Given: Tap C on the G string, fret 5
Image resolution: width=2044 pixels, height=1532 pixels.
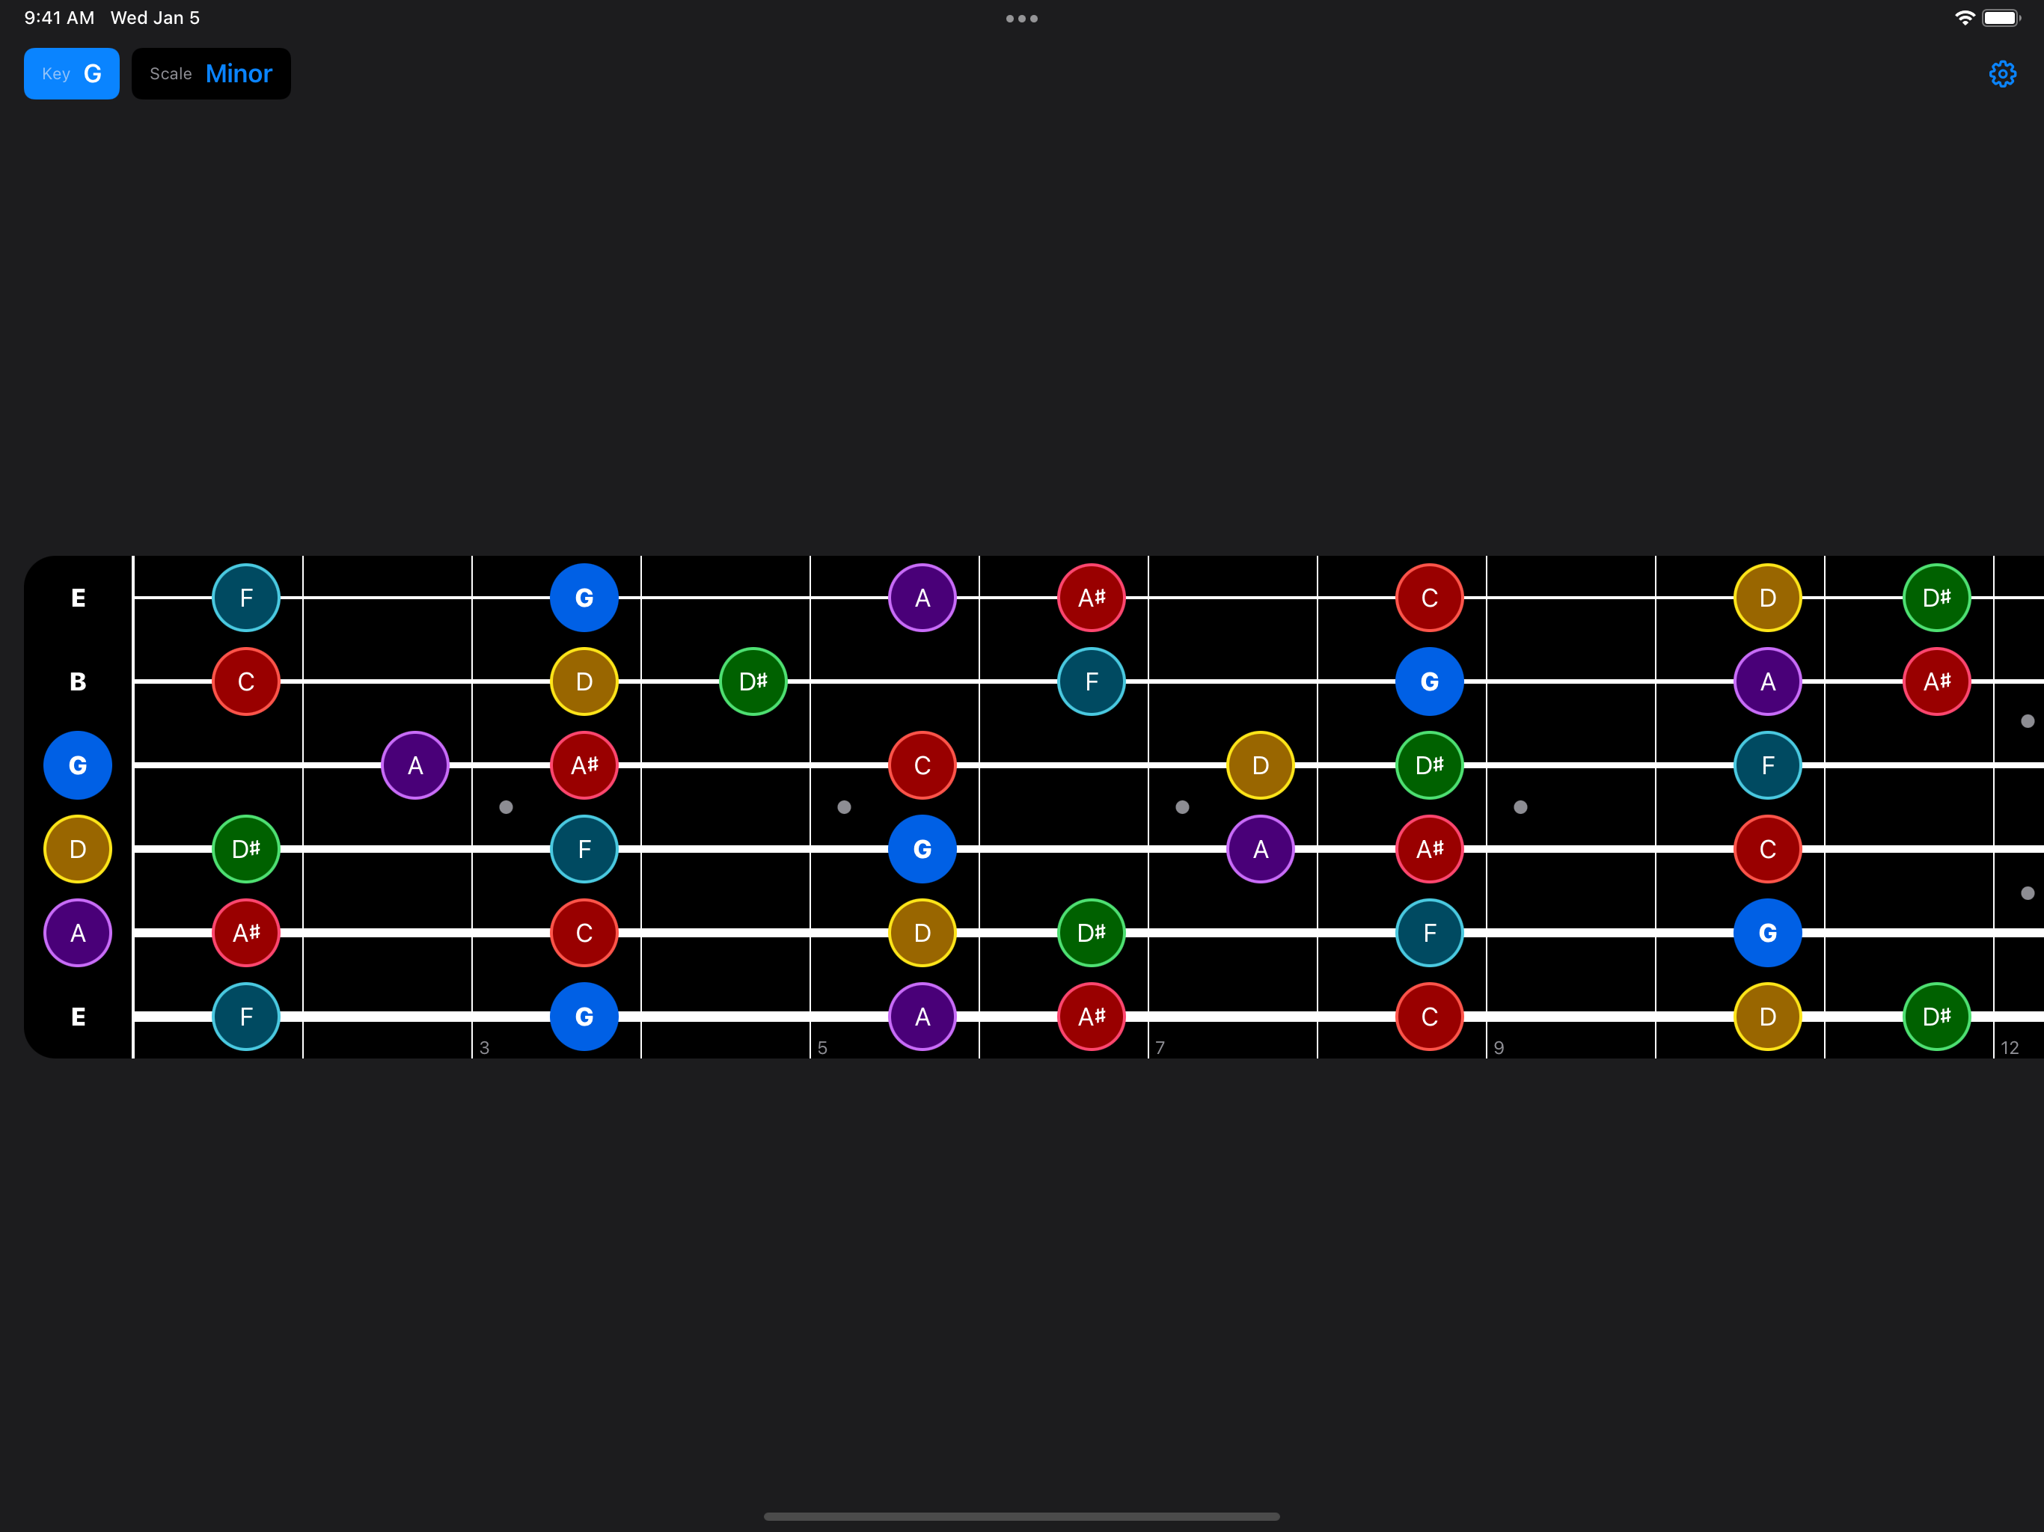Looking at the screenshot, I should coord(922,765).
